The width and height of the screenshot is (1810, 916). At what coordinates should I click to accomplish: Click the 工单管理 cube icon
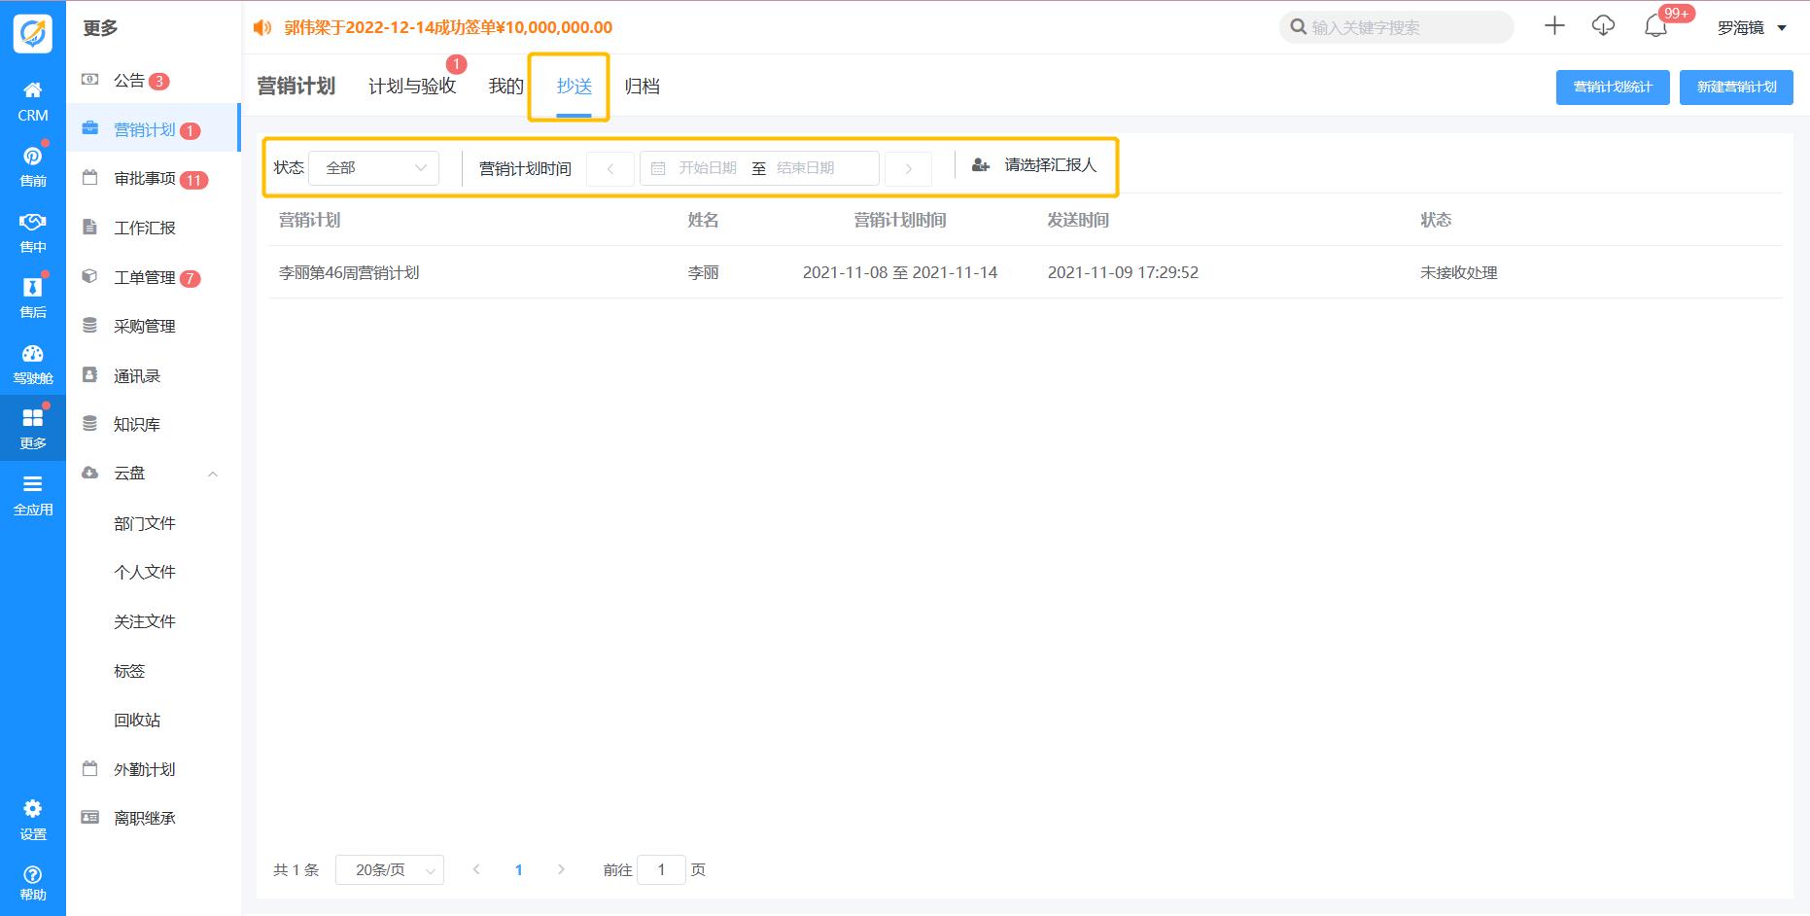(x=90, y=276)
